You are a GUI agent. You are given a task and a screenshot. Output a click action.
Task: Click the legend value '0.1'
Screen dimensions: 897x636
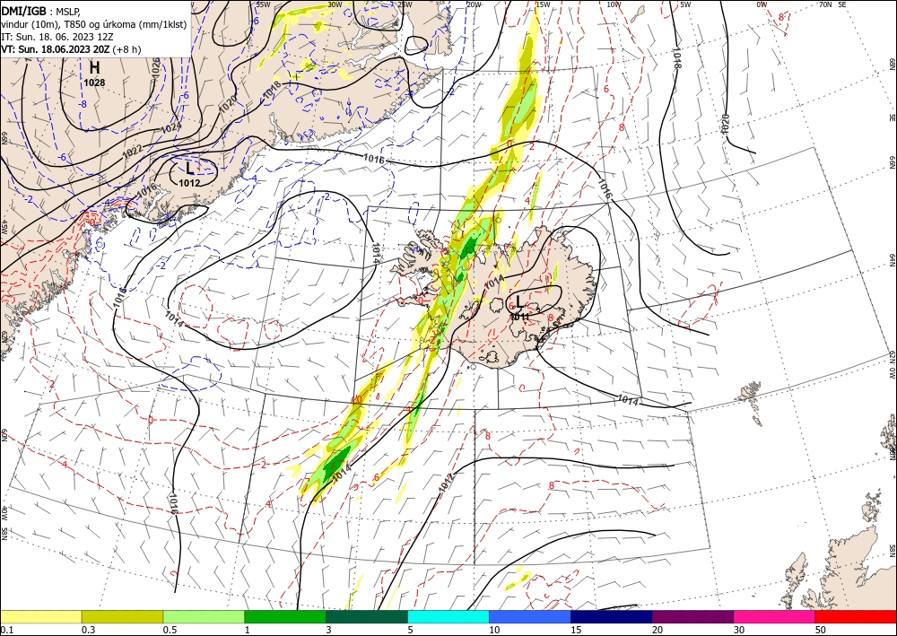coord(6,630)
